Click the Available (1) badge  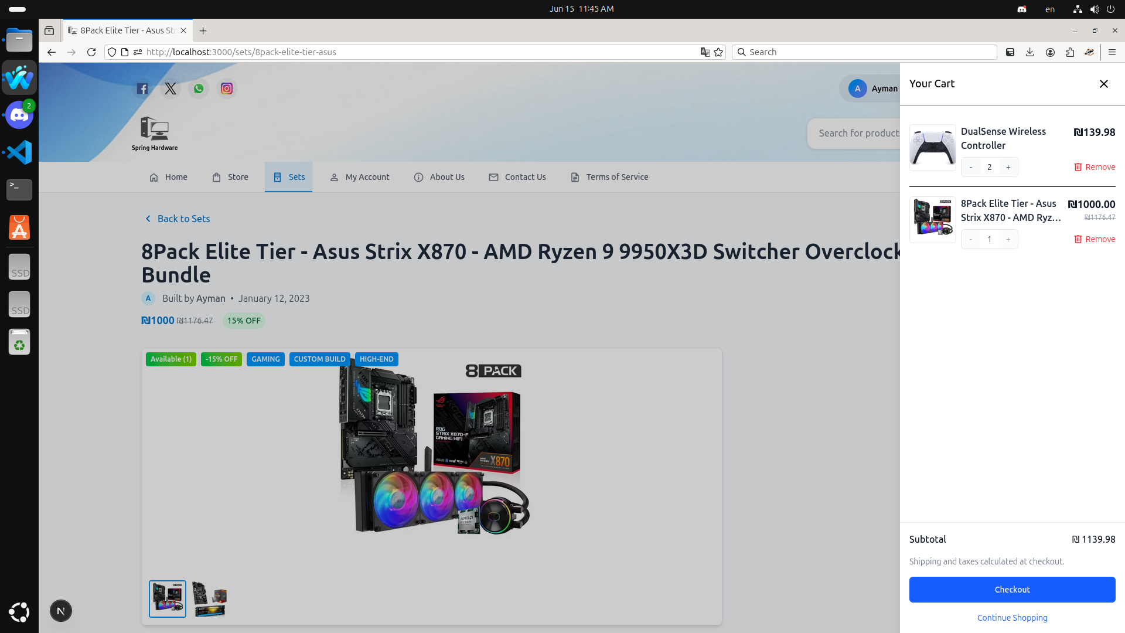click(x=171, y=359)
